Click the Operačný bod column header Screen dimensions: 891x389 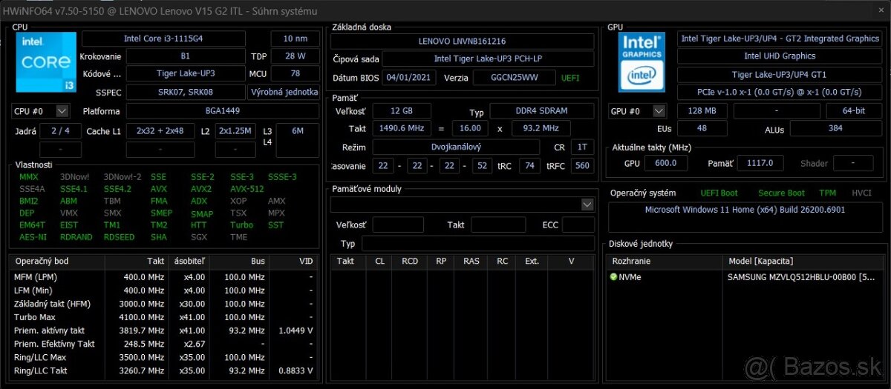point(42,261)
